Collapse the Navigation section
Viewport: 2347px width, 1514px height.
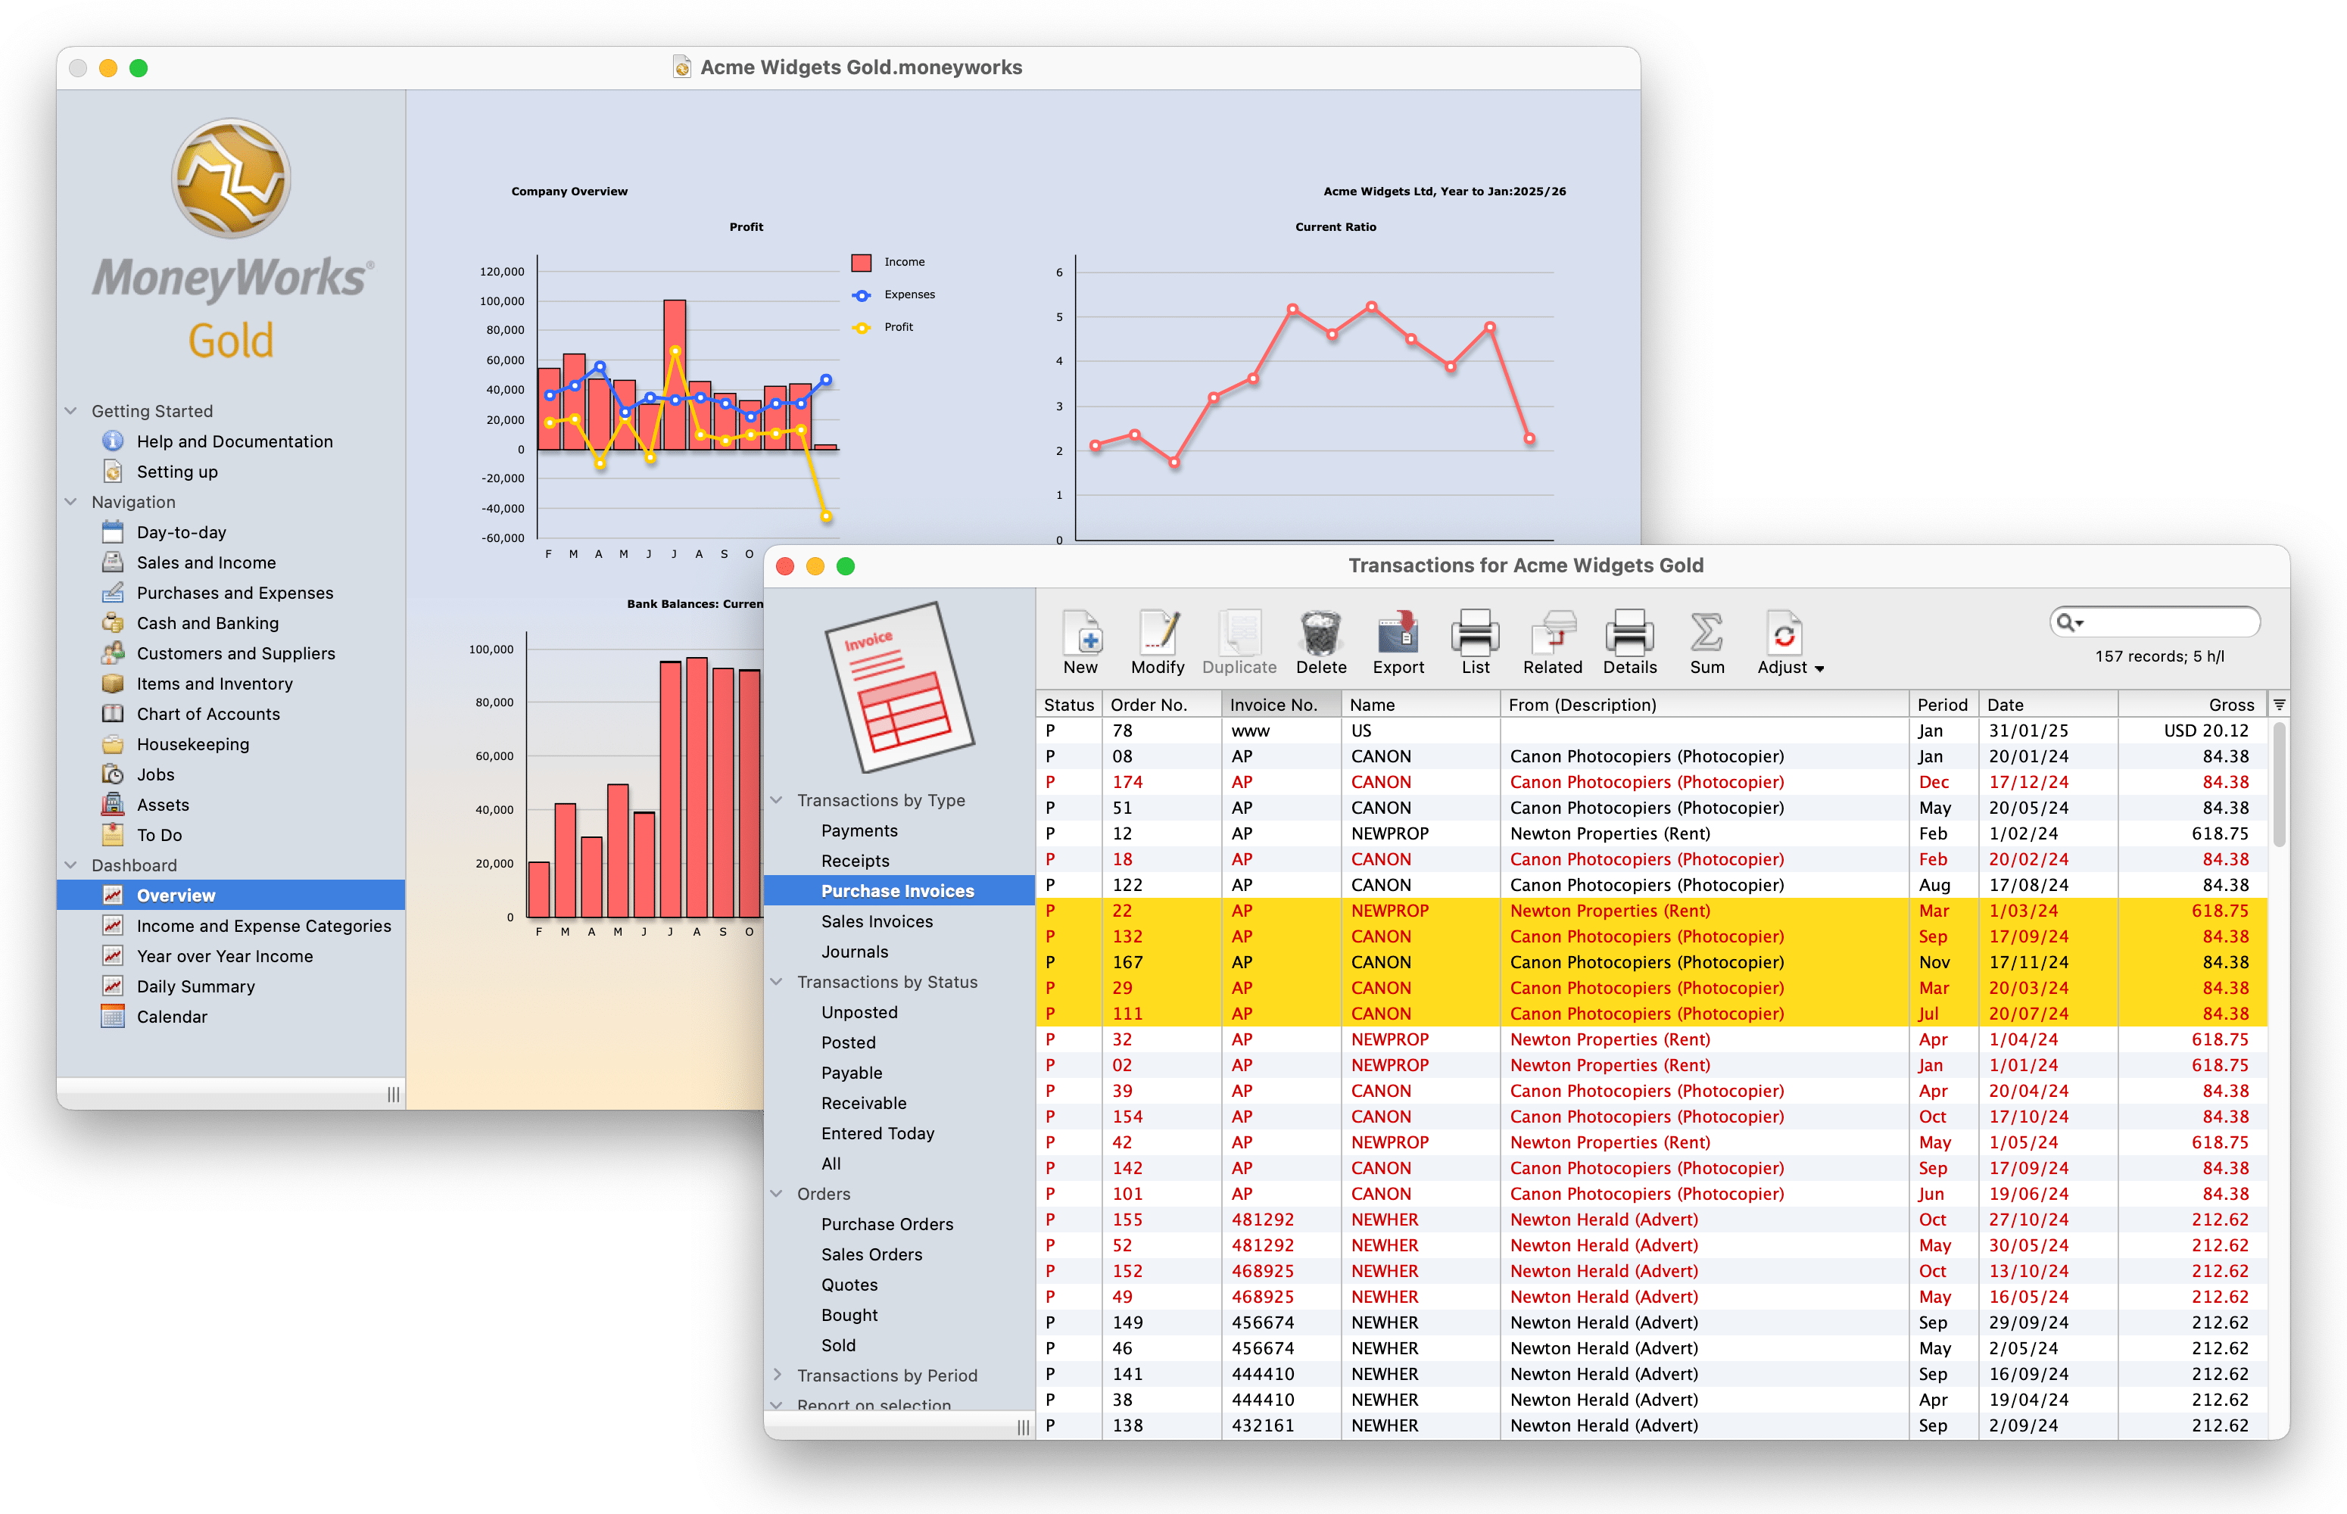(71, 501)
